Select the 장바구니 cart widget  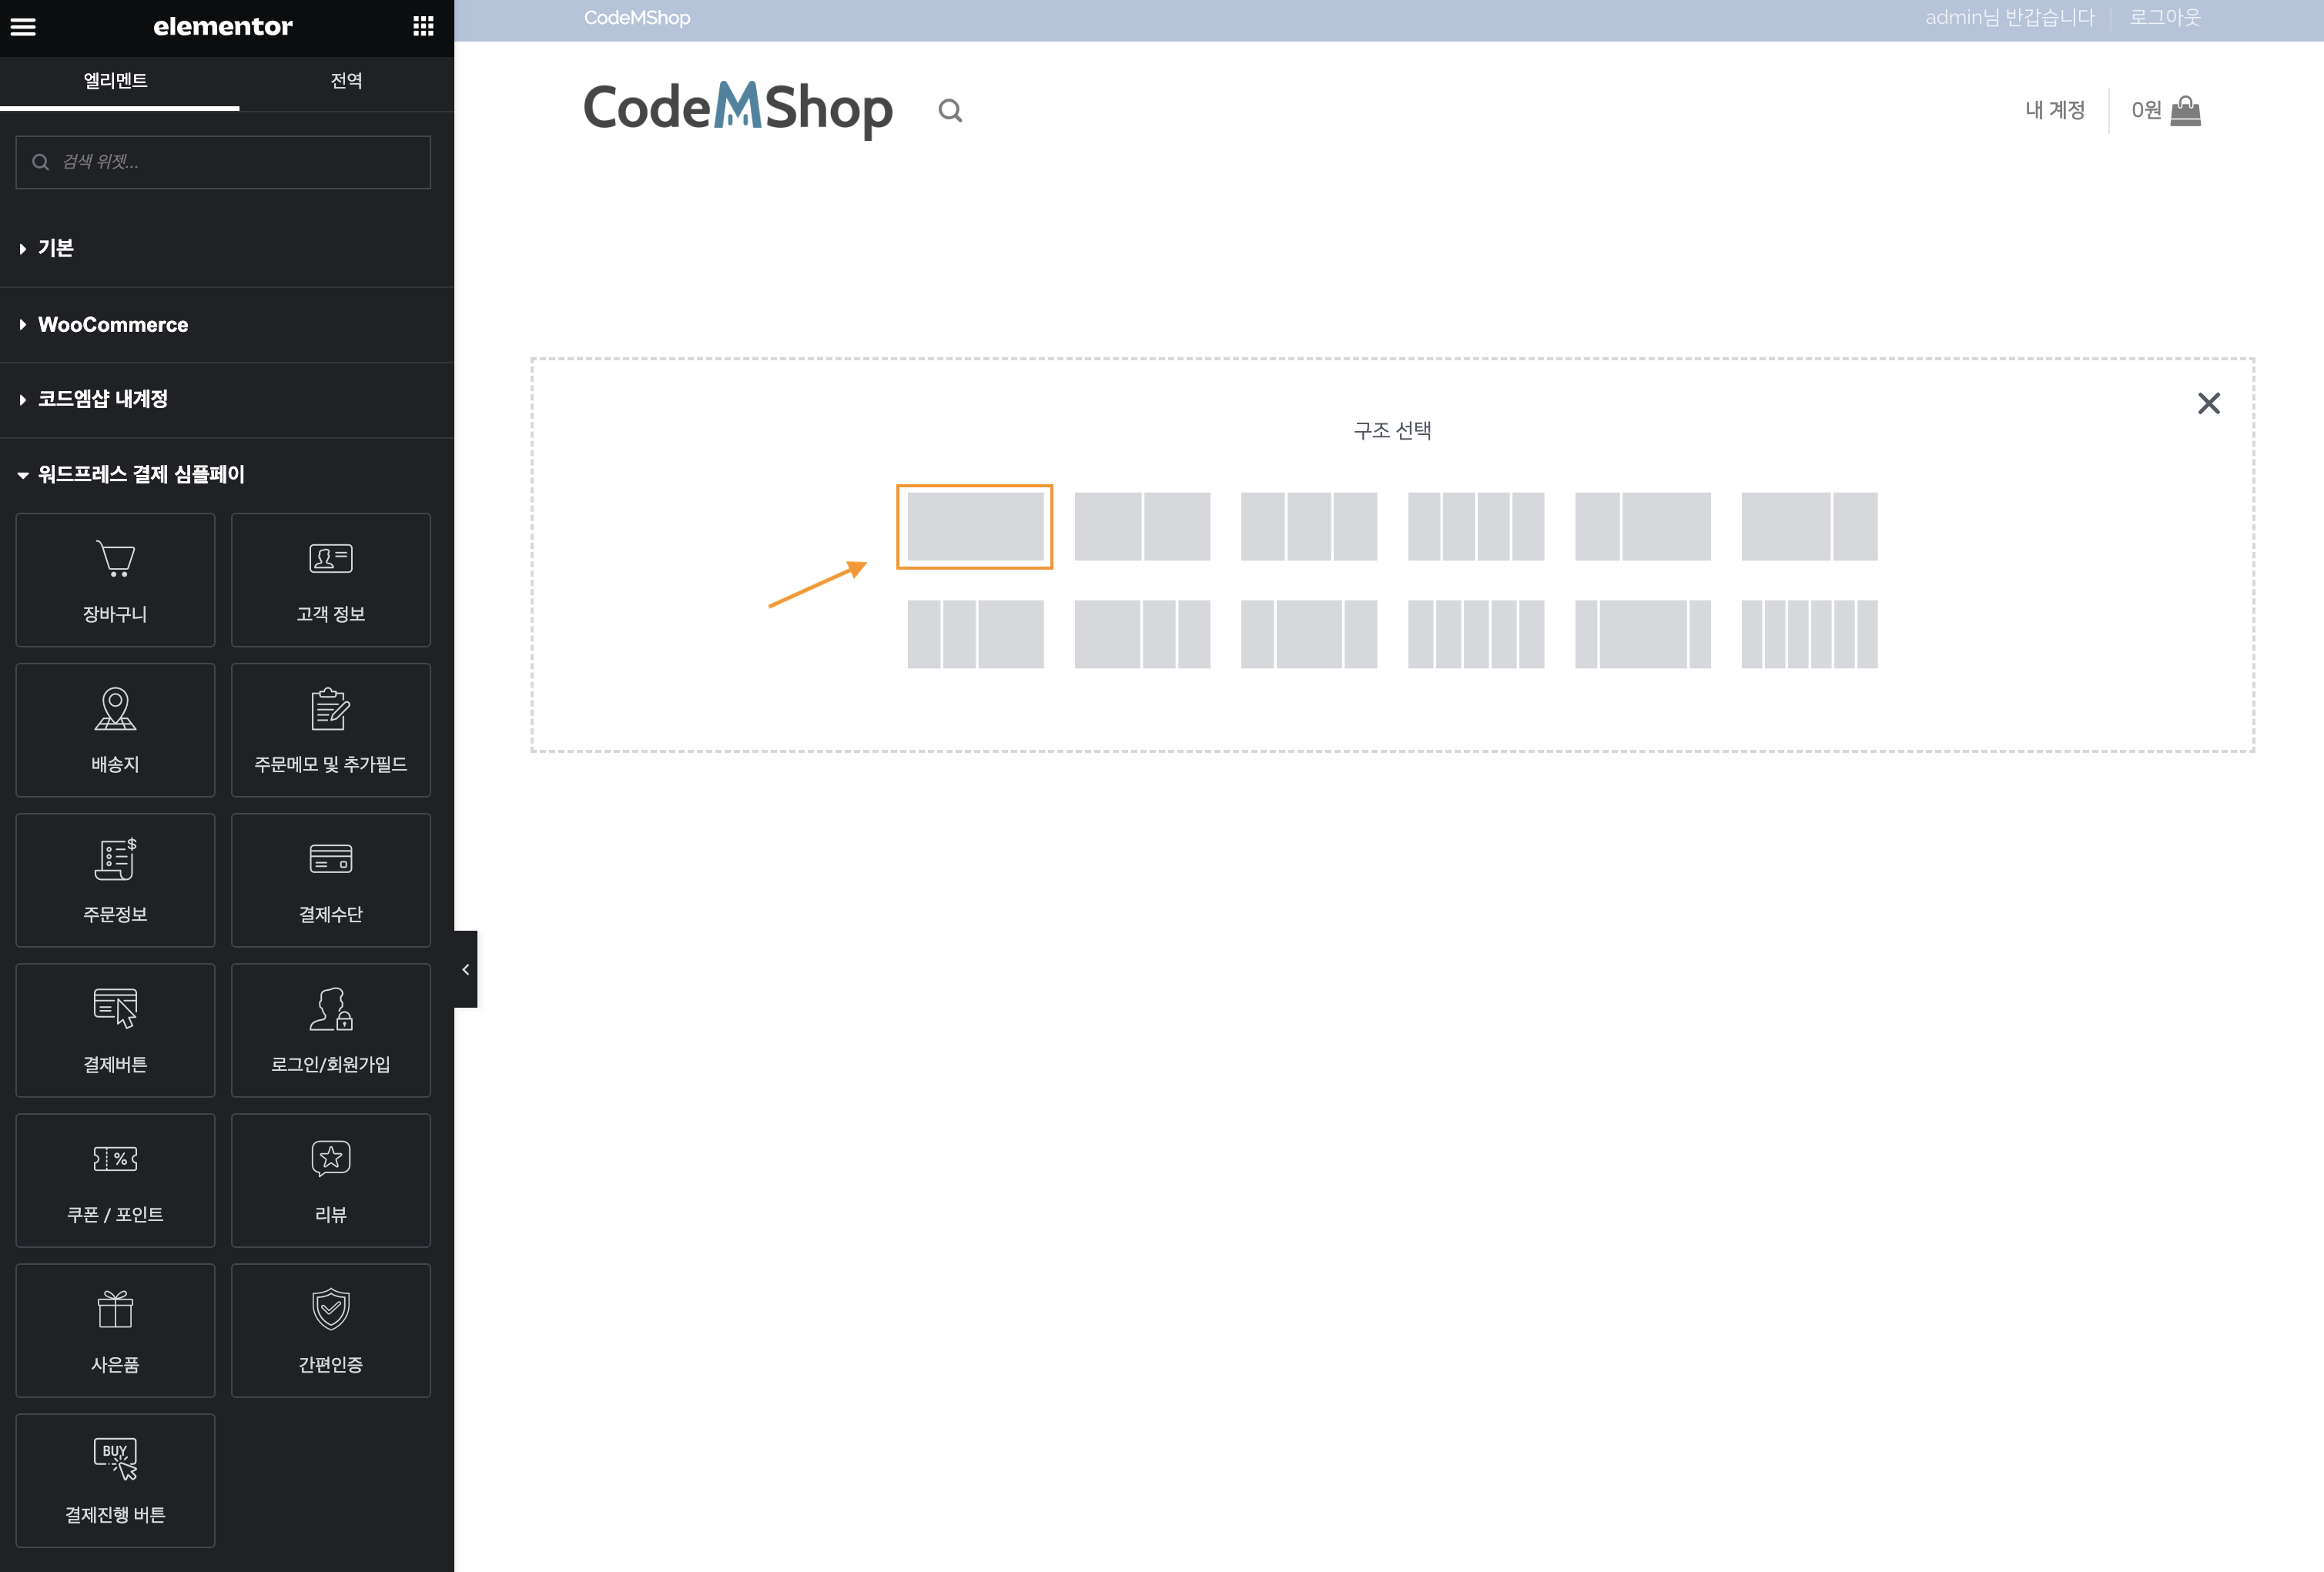point(115,580)
